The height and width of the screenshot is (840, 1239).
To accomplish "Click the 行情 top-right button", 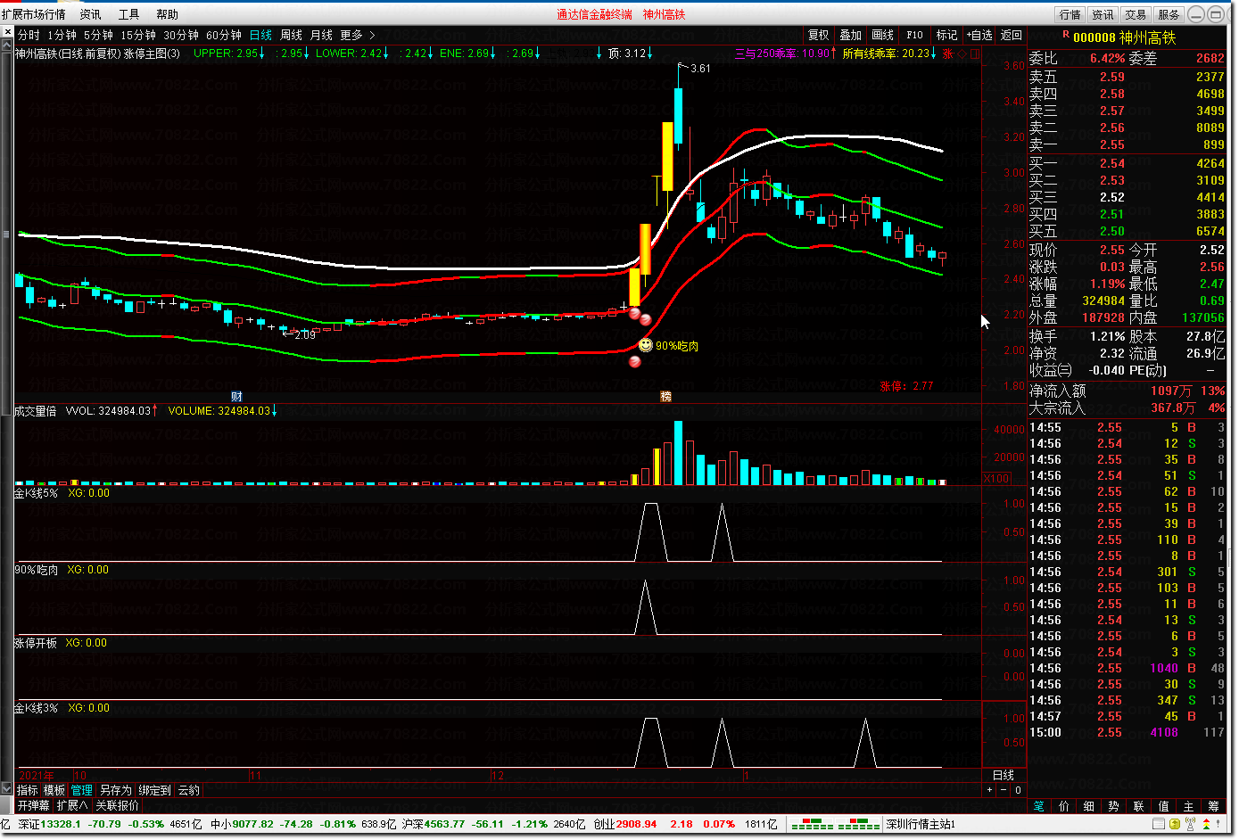I will (x=1070, y=14).
